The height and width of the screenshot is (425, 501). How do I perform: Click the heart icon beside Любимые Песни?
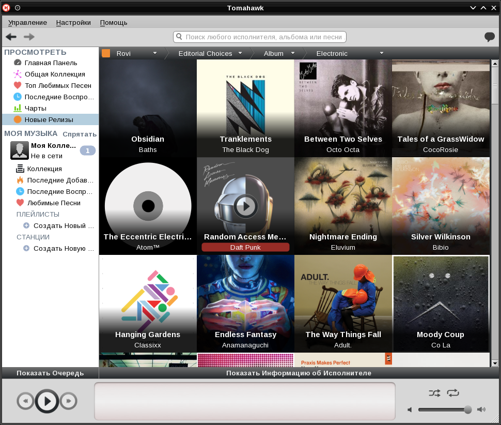click(x=20, y=203)
